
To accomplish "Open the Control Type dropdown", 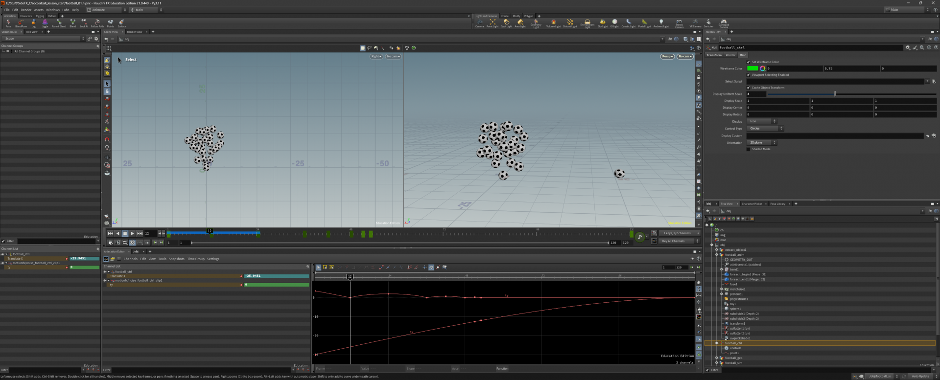I will pos(765,129).
